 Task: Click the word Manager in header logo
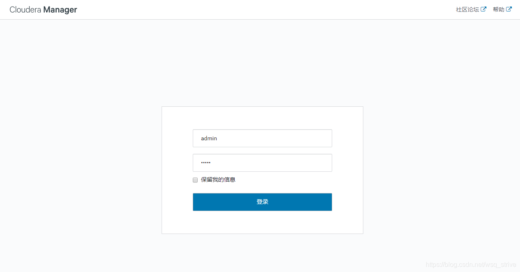point(60,10)
